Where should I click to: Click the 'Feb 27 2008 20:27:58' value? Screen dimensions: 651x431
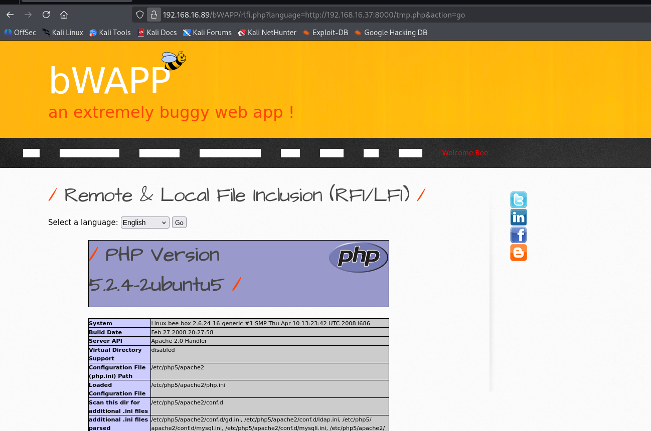tap(182, 332)
